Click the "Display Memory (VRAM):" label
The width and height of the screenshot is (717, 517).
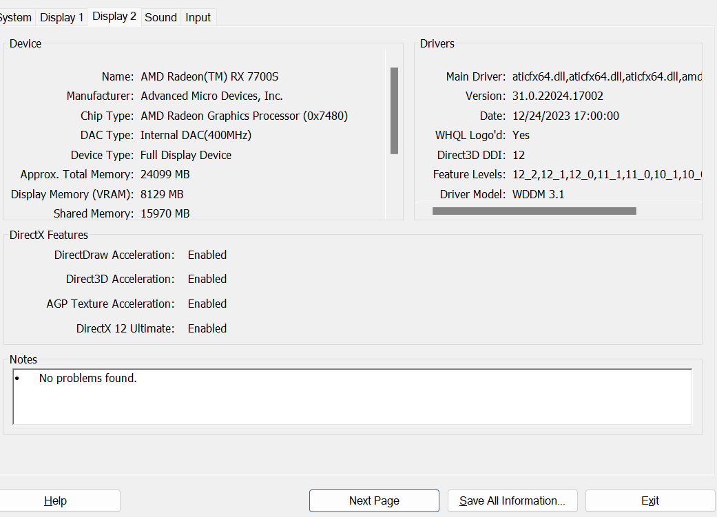[72, 194]
